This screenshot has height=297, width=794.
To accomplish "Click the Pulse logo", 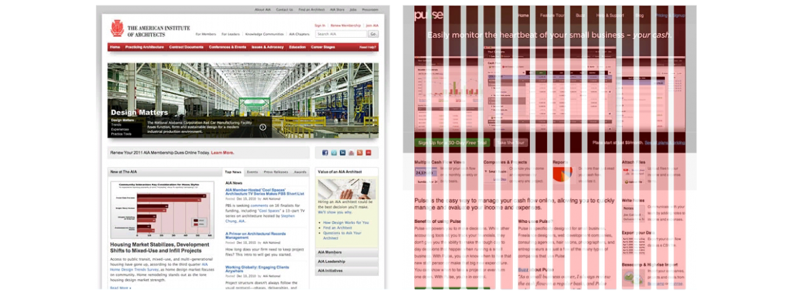I will [x=428, y=15].
